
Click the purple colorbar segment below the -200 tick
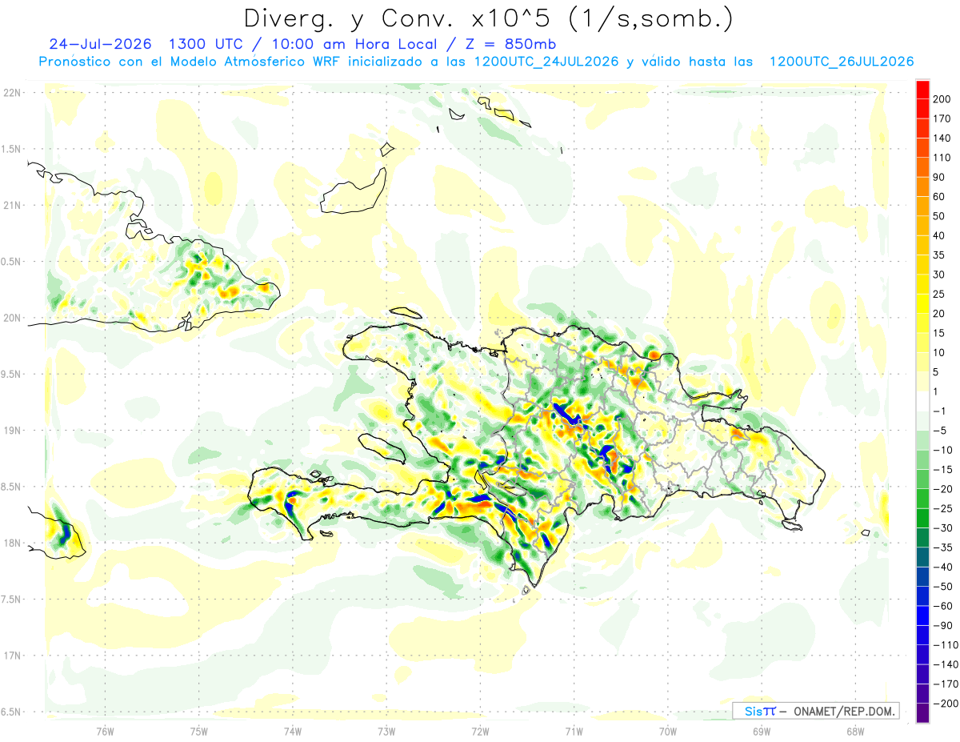pos(922,713)
